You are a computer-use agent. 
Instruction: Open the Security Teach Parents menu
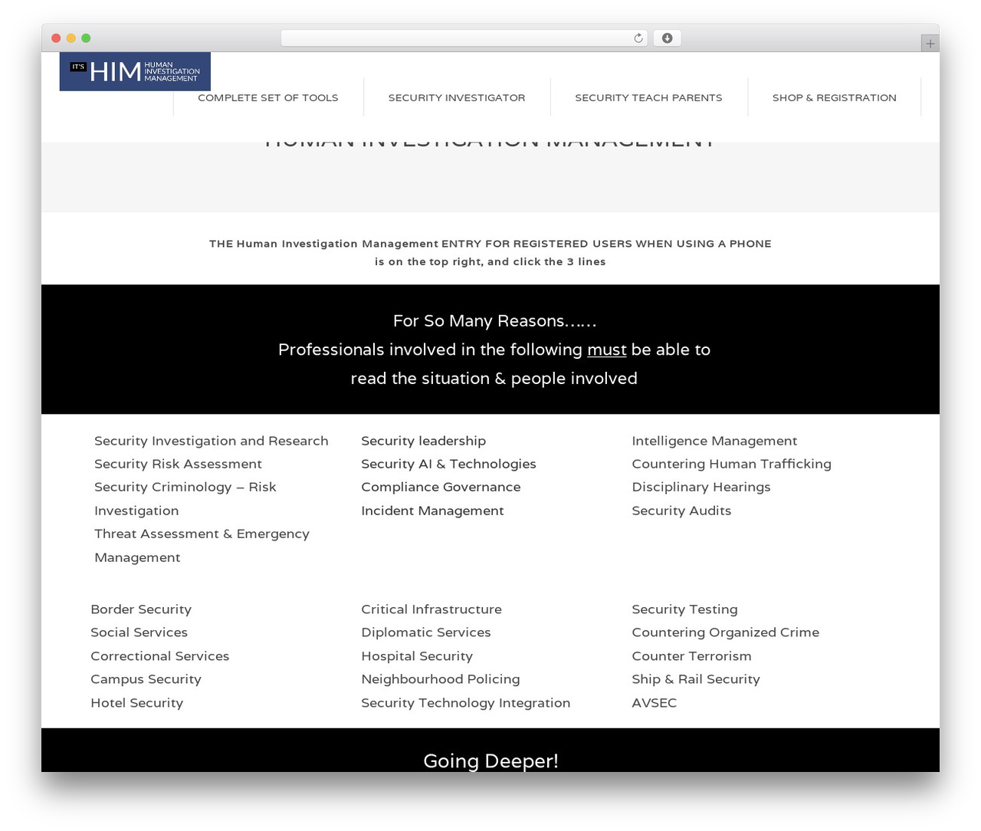pyautogui.click(x=648, y=97)
